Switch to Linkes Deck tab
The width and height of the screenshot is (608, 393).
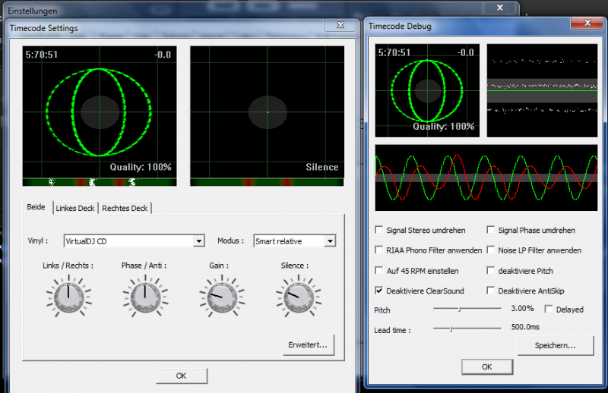coord(75,209)
